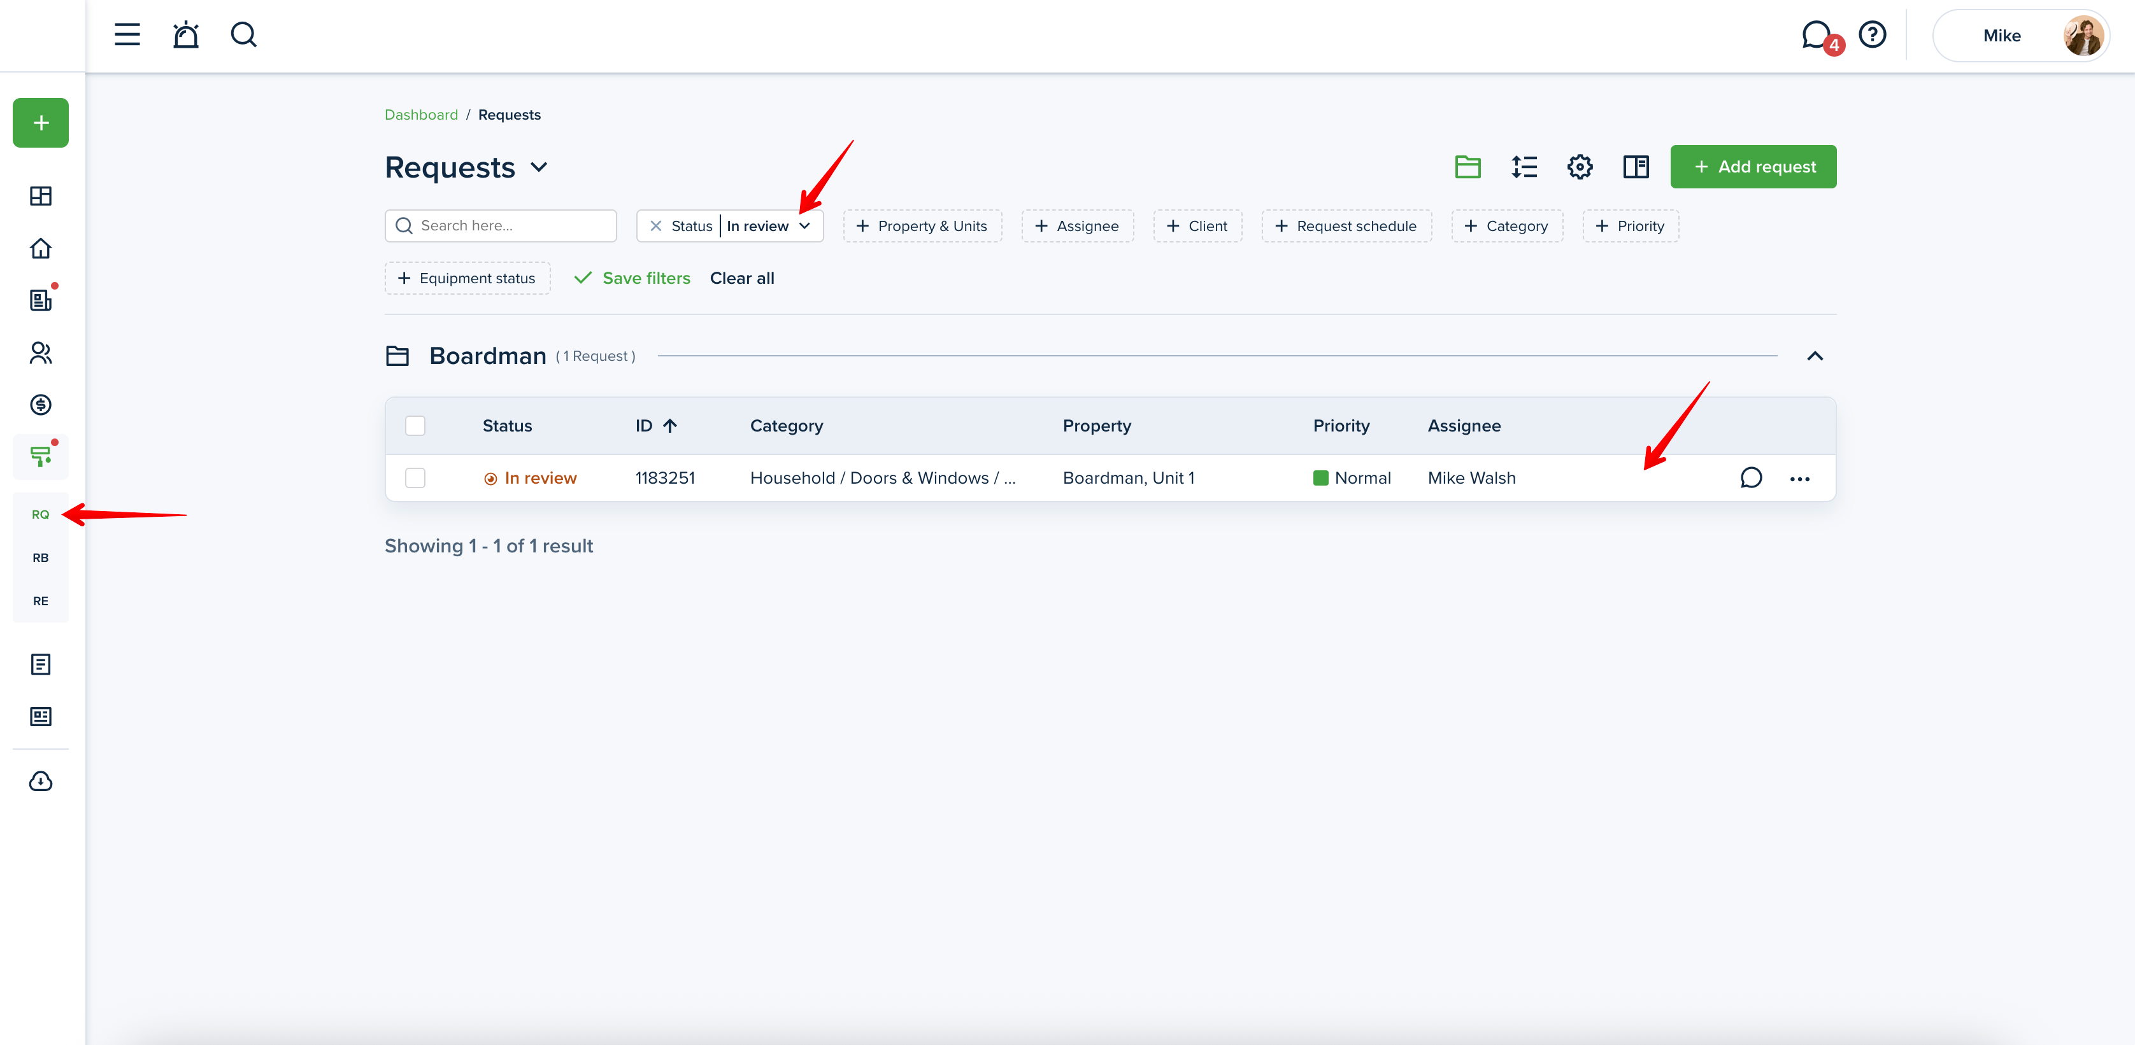
Task: Open the hamburger menu icon
Action: tap(127, 35)
